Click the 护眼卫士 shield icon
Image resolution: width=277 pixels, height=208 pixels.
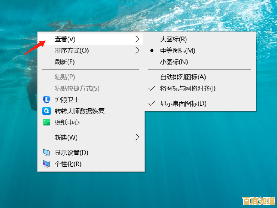47,100
